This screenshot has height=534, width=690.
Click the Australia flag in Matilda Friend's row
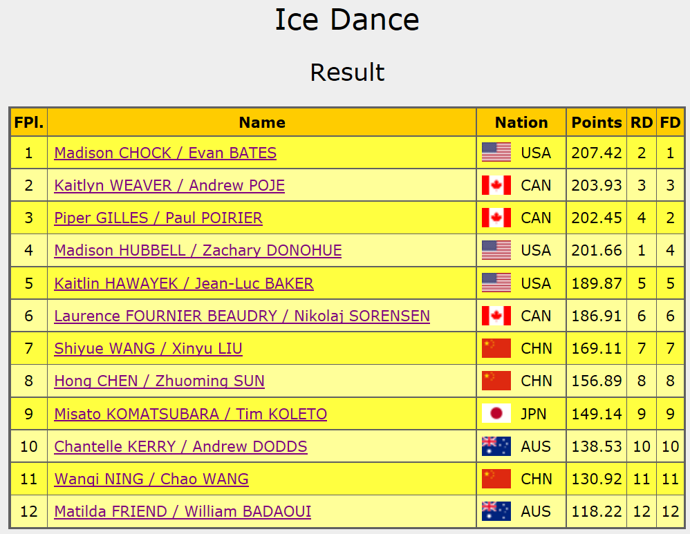496,512
